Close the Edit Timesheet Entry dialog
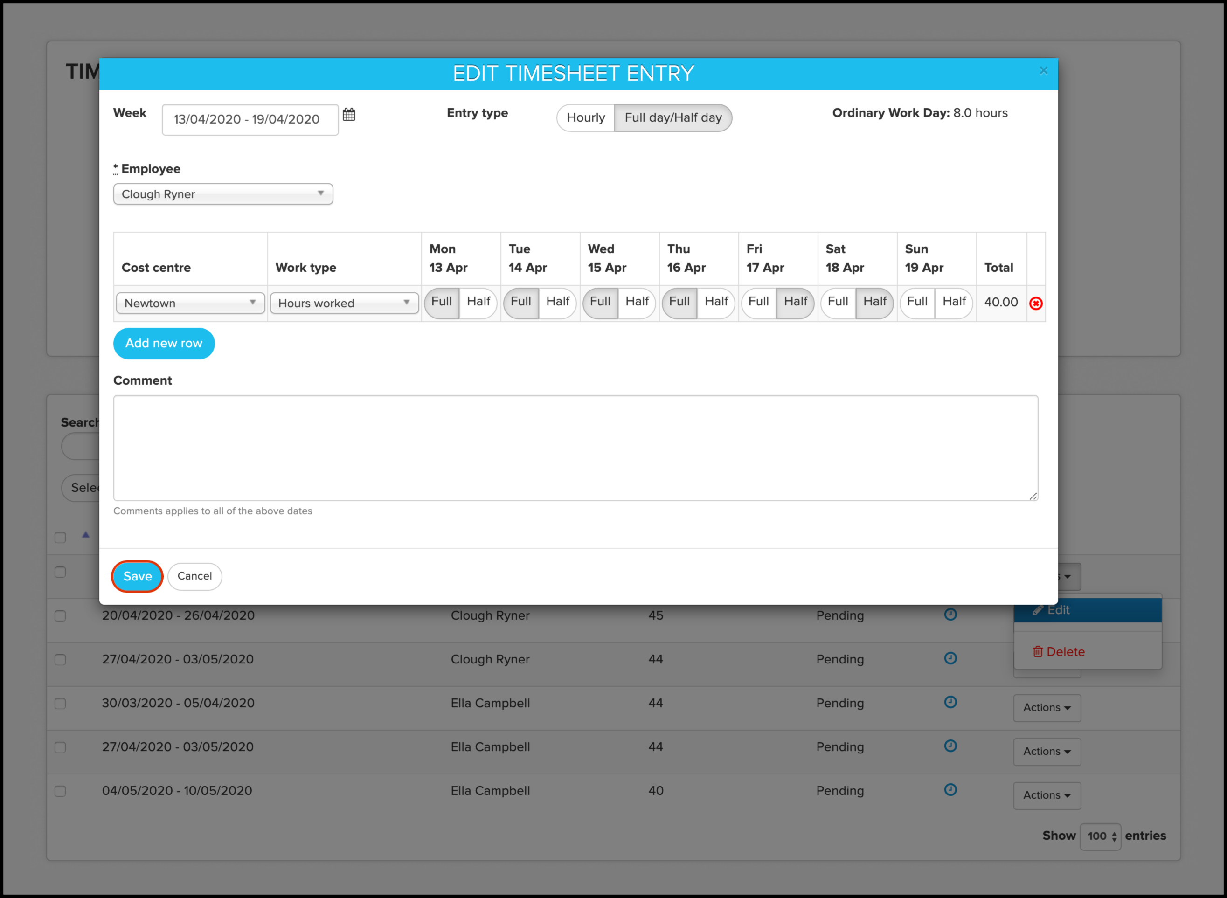This screenshot has height=898, width=1227. point(1043,71)
